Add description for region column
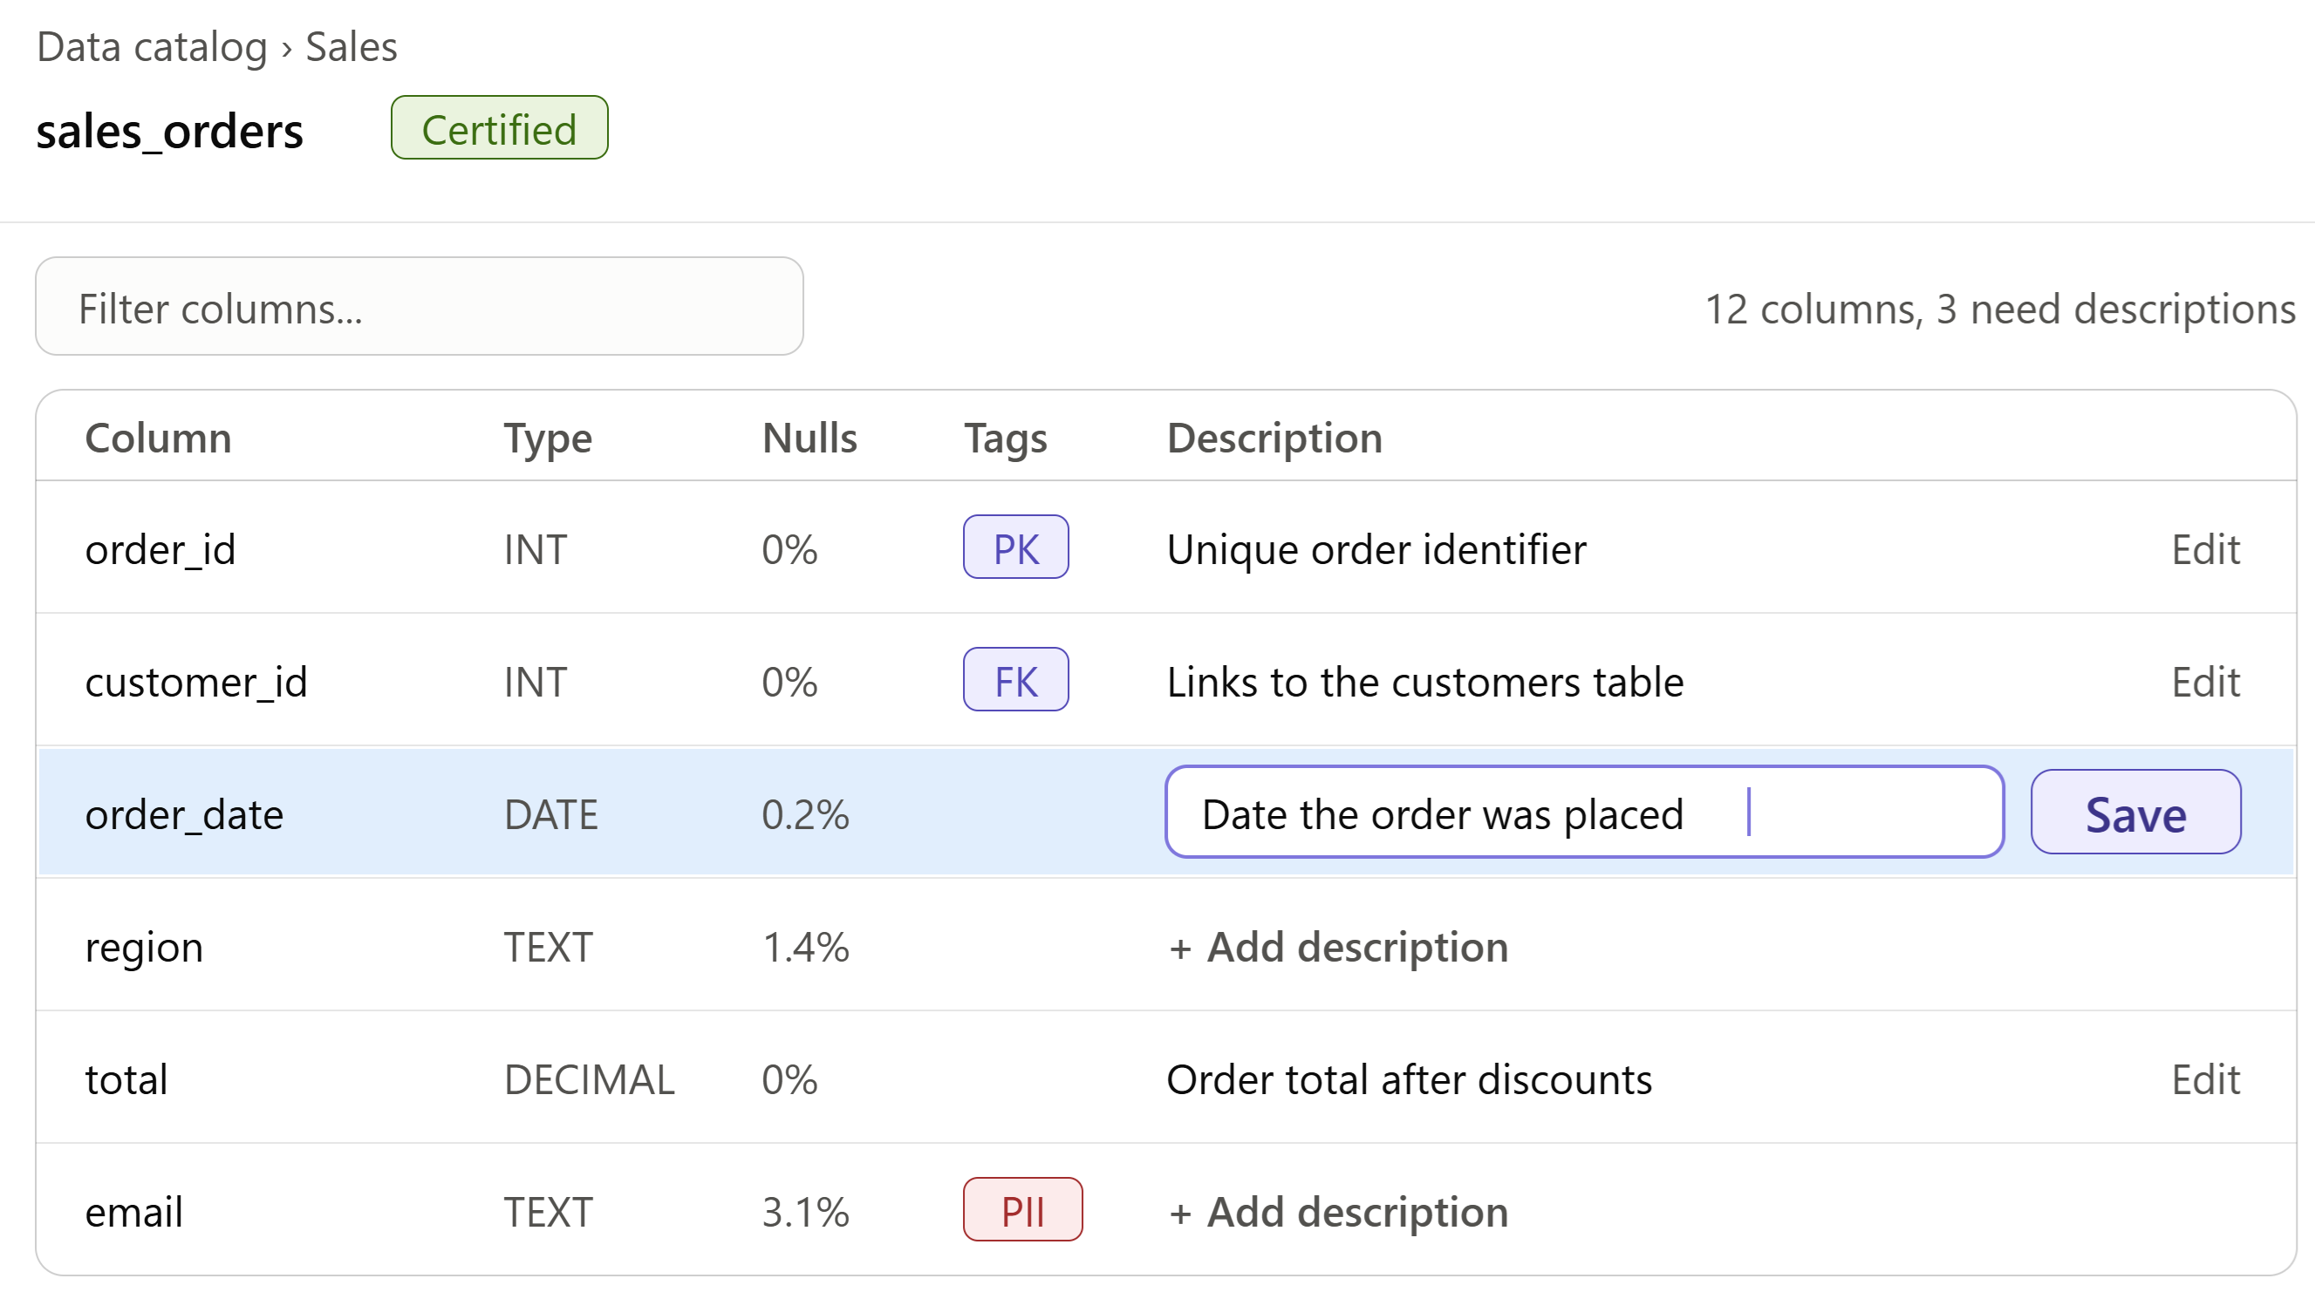Image resolution: width=2315 pixels, height=1299 pixels. (1338, 948)
